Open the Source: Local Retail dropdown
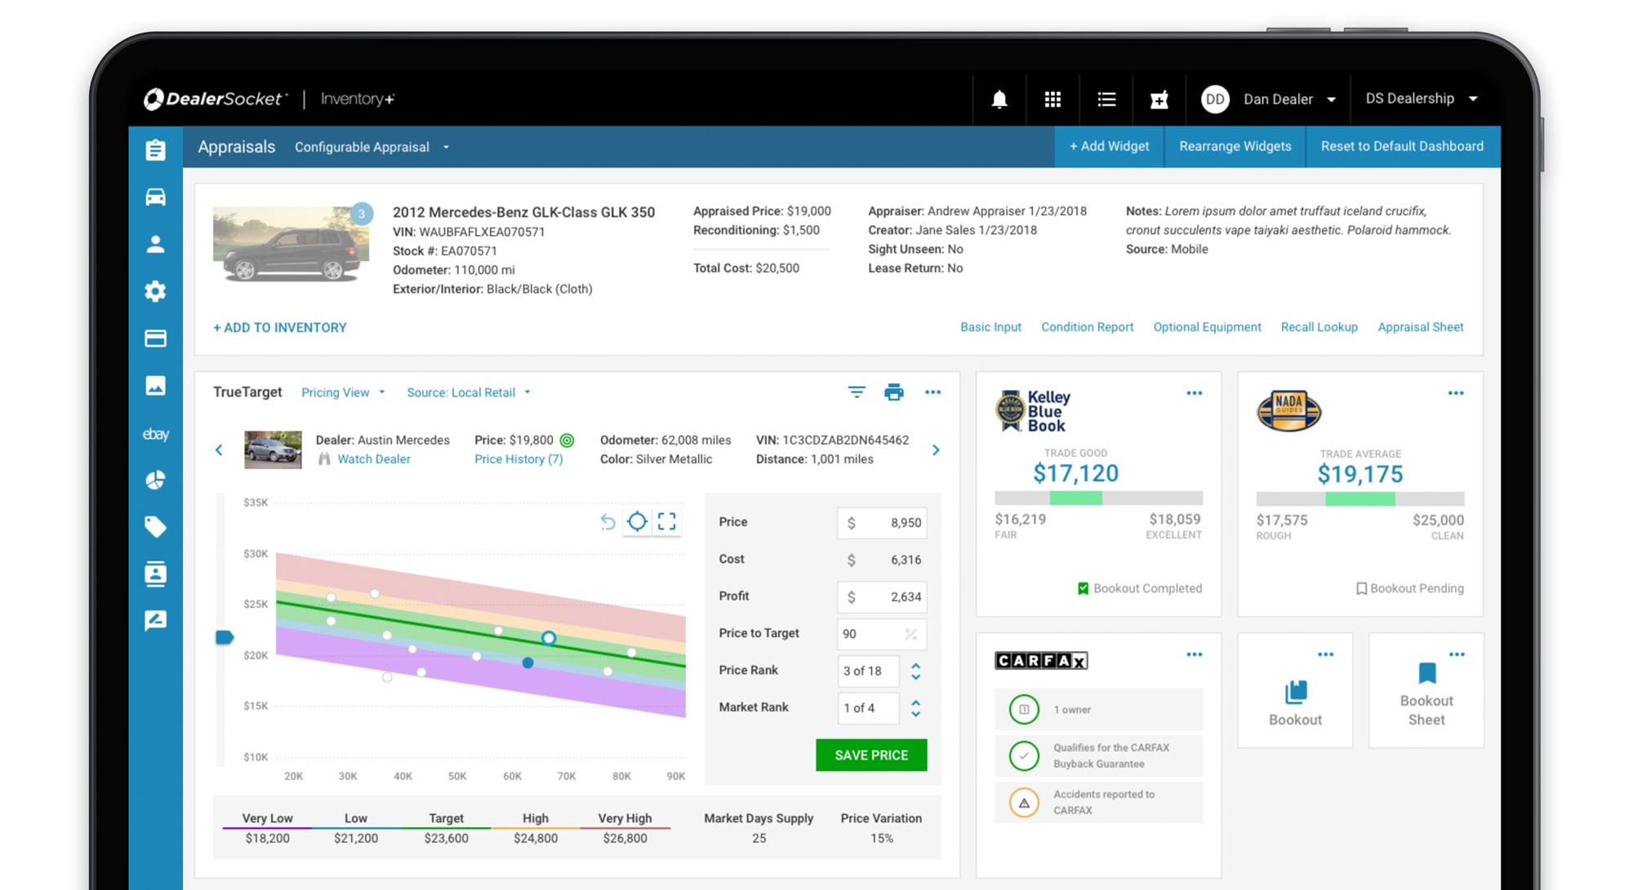 pos(469,392)
